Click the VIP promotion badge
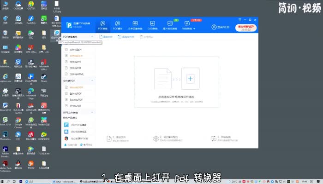Screen dimensions: 323x184 pos(246,27)
